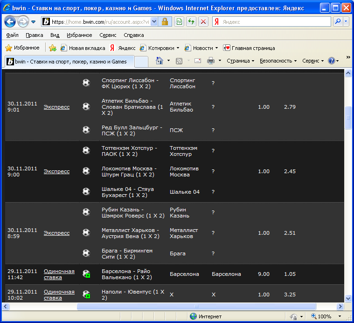Click the horizontal scrollbar thumb
354x323 pixels.
[x=196, y=307]
